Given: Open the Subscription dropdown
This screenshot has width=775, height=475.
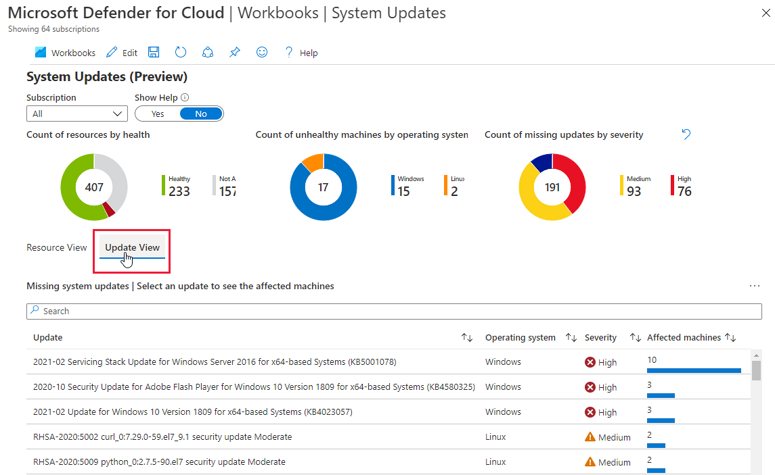Looking at the screenshot, I should 76,114.
